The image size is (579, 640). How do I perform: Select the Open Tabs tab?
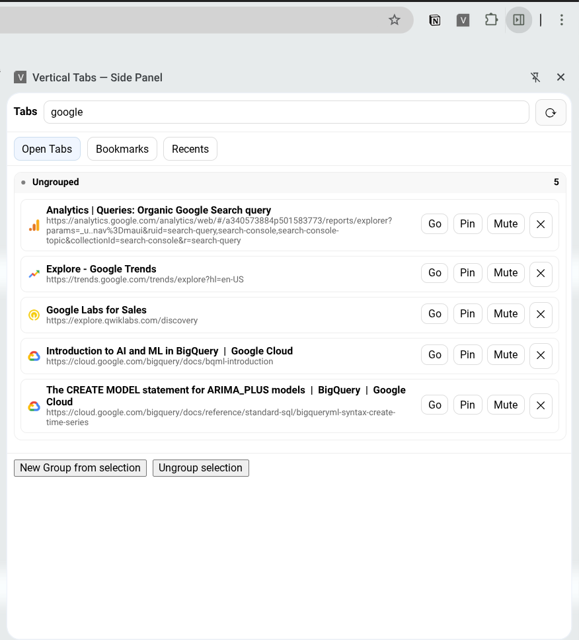(x=47, y=149)
